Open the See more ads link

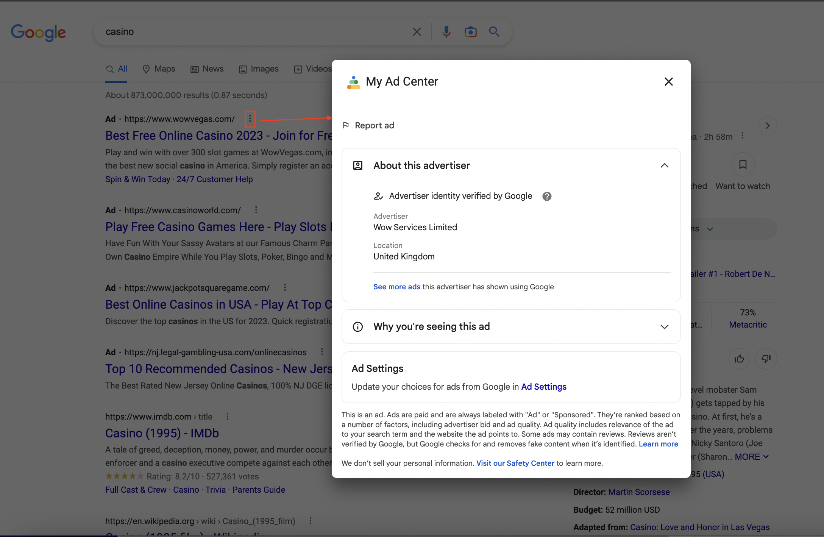click(x=396, y=287)
